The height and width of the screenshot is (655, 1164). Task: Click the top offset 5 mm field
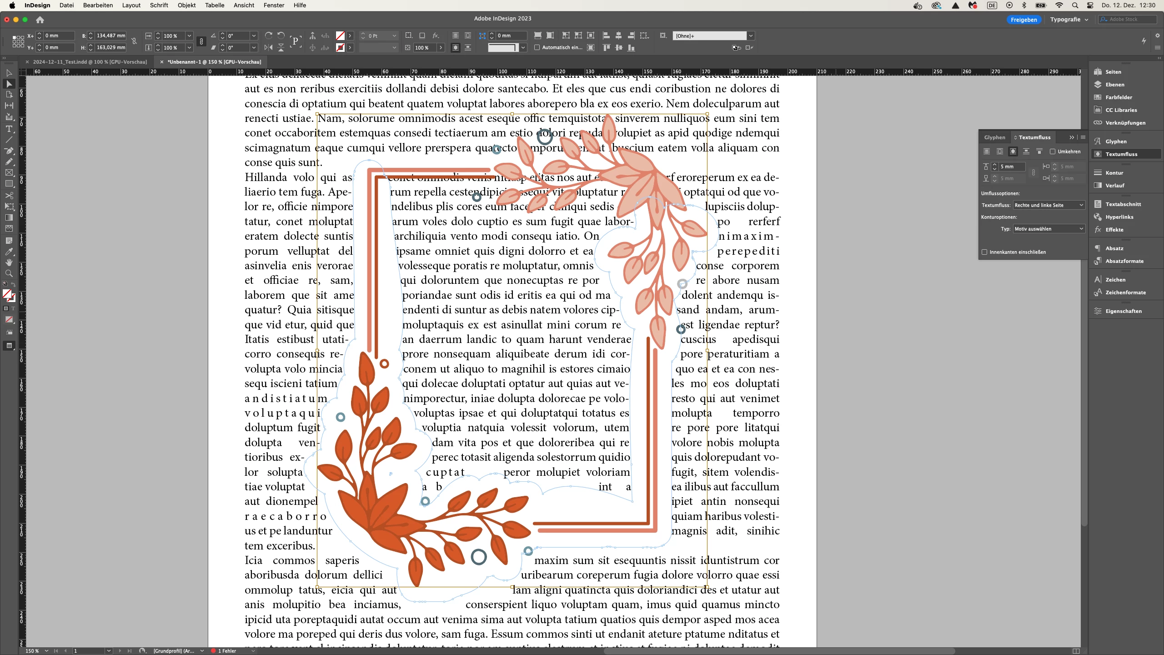pos(1011,166)
